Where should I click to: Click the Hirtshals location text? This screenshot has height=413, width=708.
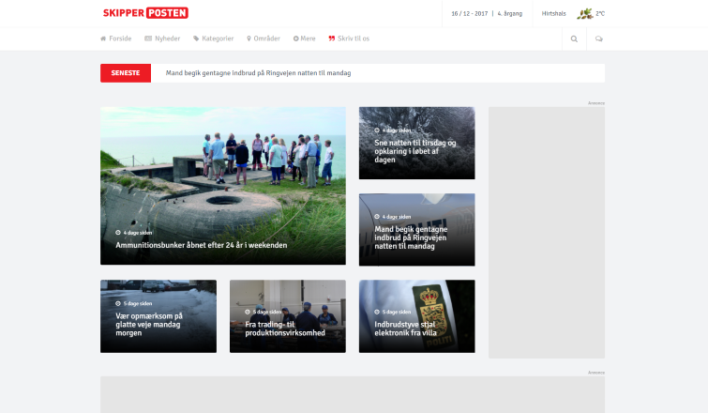click(553, 13)
